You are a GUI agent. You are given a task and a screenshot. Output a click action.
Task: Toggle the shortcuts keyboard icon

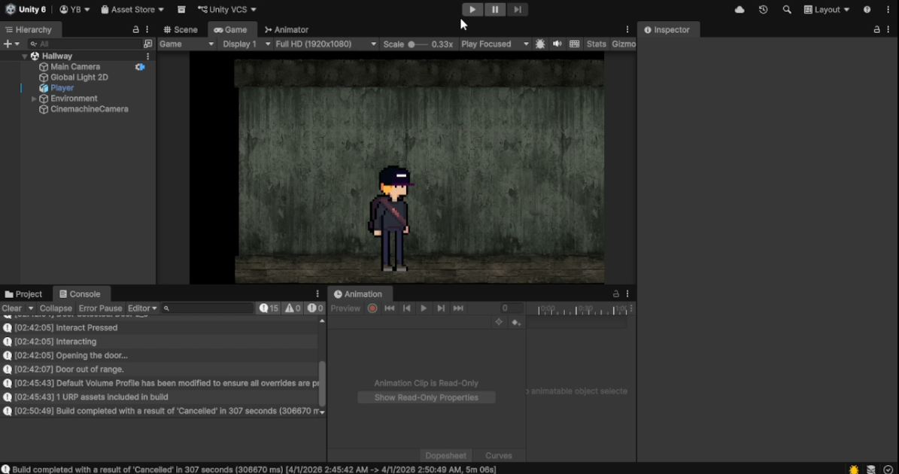[x=575, y=44]
